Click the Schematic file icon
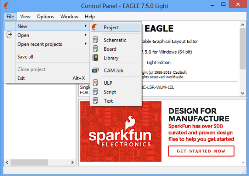The image size is (249, 176). click(95, 40)
